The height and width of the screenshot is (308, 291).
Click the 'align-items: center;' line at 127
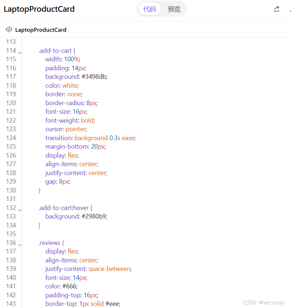[x=72, y=164]
